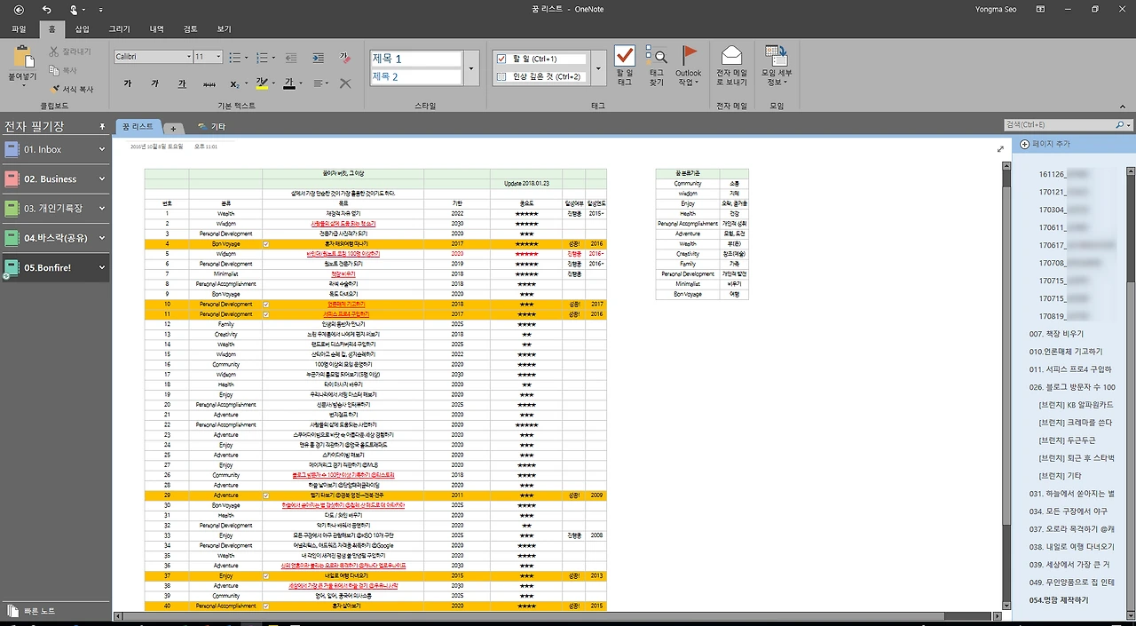Image resolution: width=1136 pixels, height=626 pixels.
Task: Click the Back arrow in title bar
Action: coord(19,9)
